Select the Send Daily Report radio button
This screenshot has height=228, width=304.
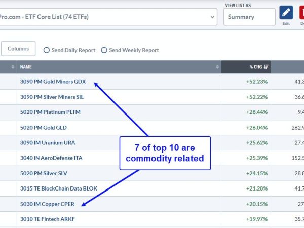coord(47,50)
